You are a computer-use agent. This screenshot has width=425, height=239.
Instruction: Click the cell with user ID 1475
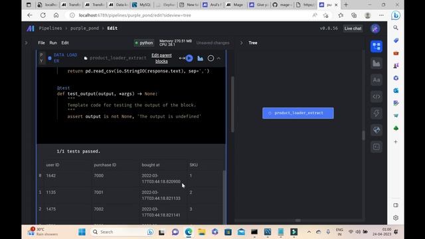pos(50,209)
